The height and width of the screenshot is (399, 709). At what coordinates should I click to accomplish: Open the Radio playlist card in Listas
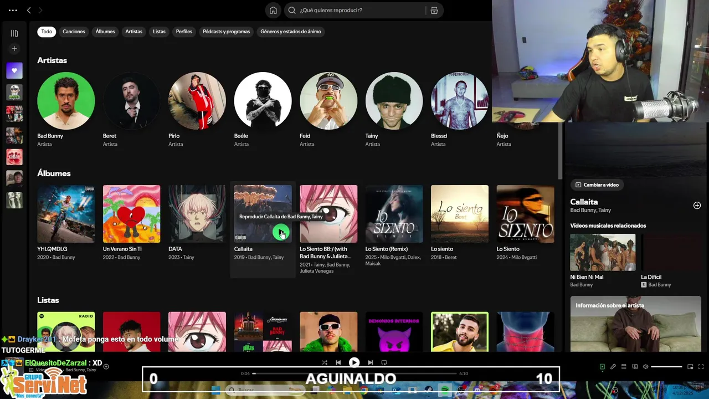coord(66,331)
